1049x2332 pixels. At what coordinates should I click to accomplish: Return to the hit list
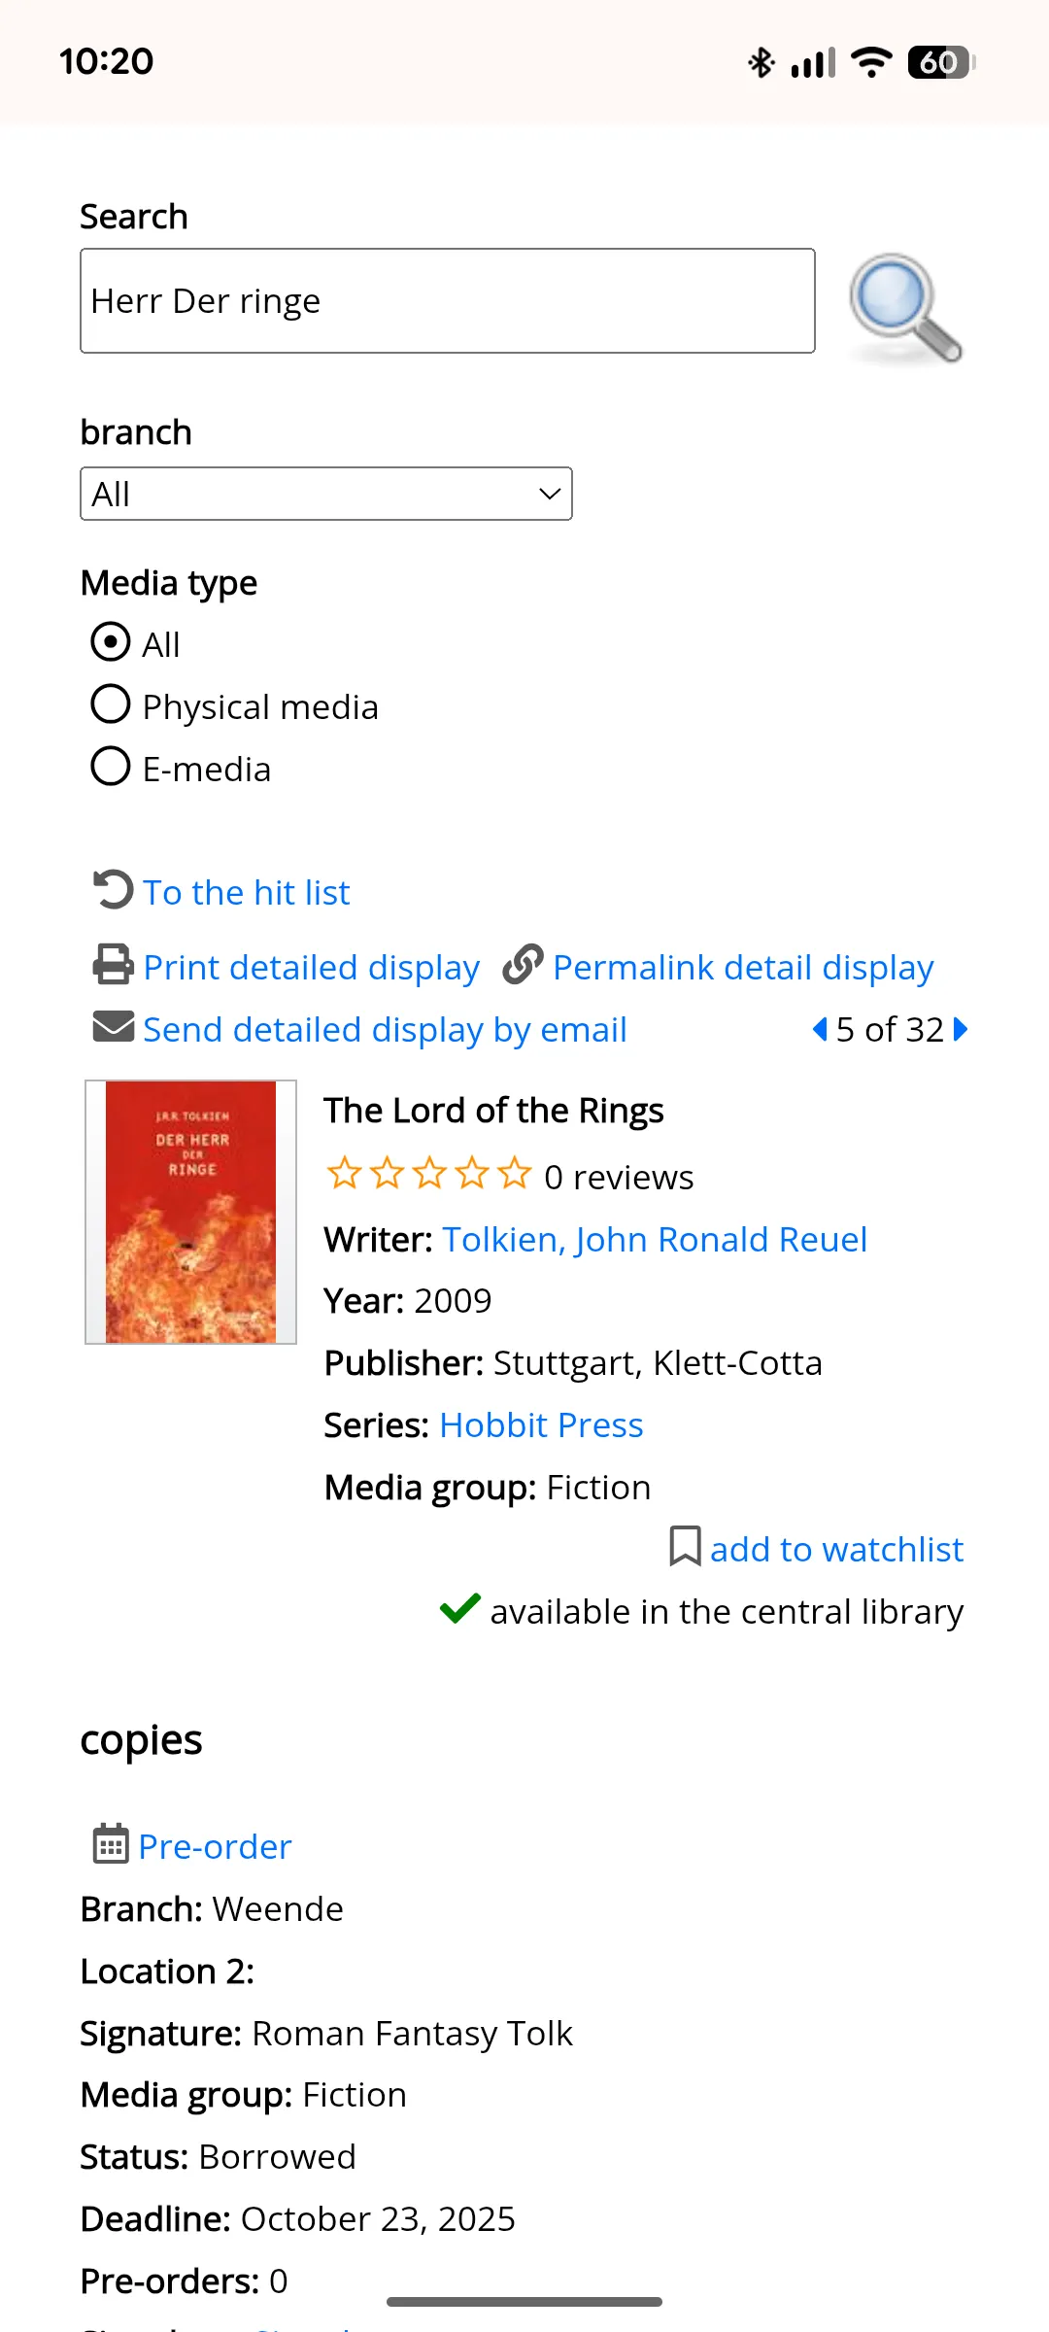[247, 891]
